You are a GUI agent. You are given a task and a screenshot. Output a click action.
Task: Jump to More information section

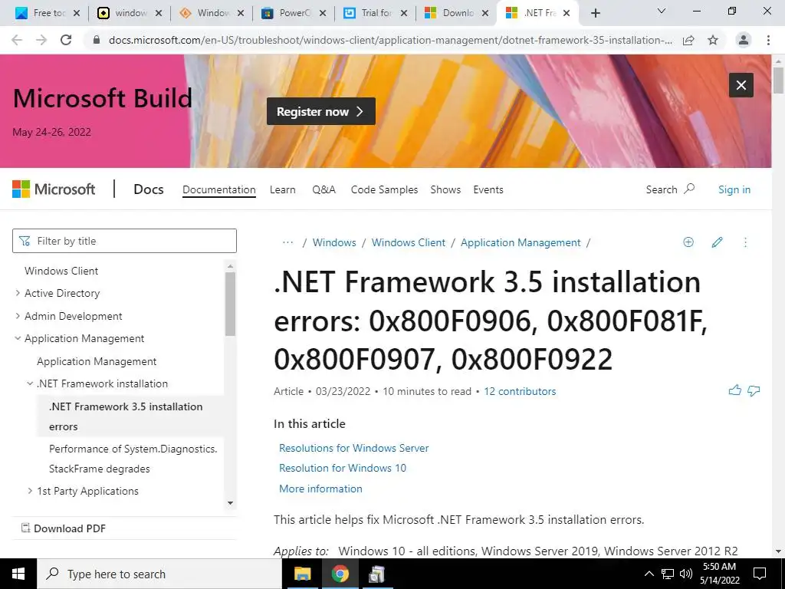[x=320, y=489]
